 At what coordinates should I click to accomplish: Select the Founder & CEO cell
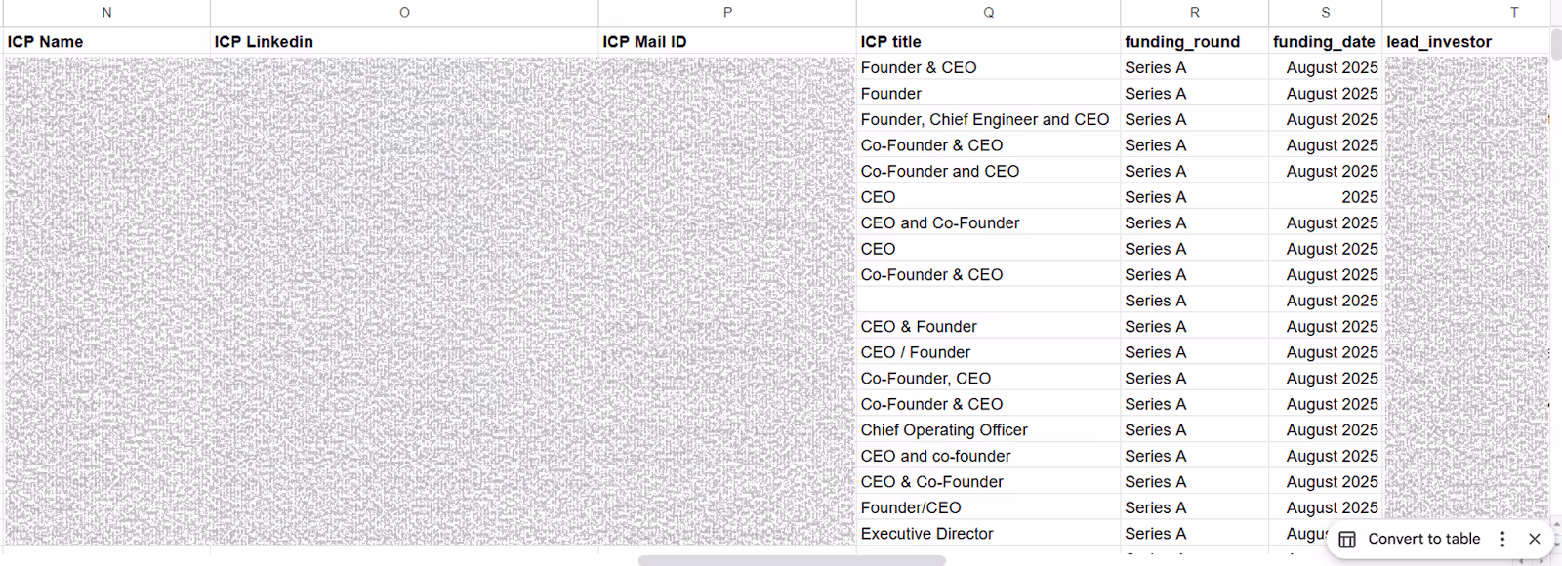[918, 67]
